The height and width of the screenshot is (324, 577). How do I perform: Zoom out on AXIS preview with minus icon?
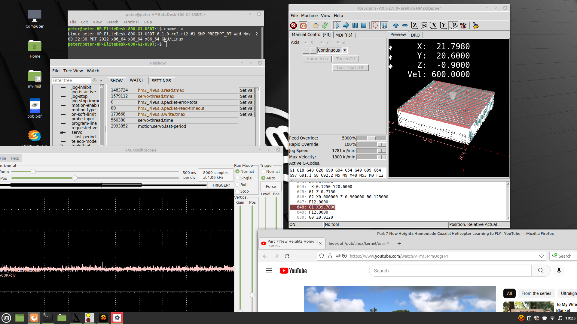pos(405,26)
